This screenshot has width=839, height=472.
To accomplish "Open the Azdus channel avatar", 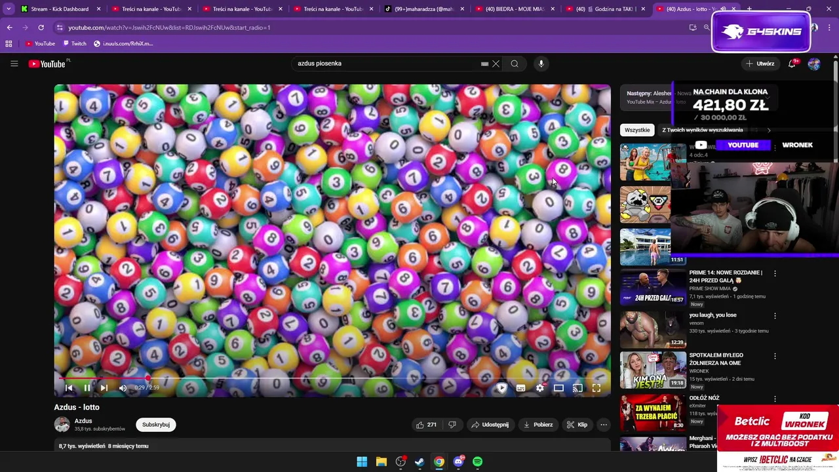I will click(x=62, y=425).
